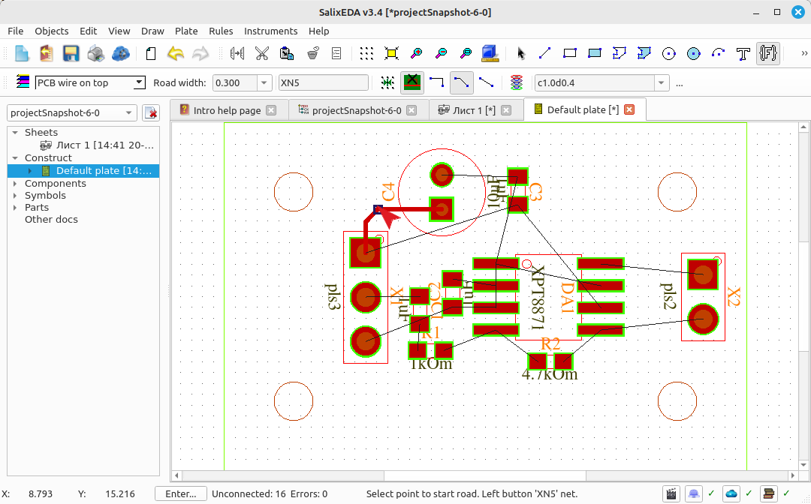This screenshot has width=811, height=504.
Task: Click the Enter... coordinates button
Action: 181,494
